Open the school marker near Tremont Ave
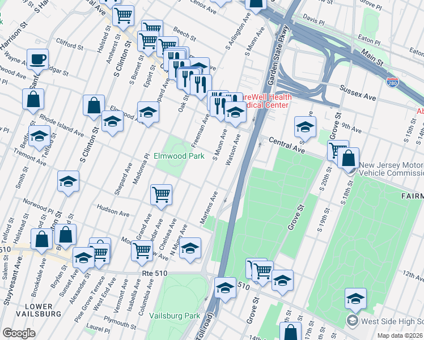Screen dimensions: 424x340 pyautogui.click(x=40, y=137)
